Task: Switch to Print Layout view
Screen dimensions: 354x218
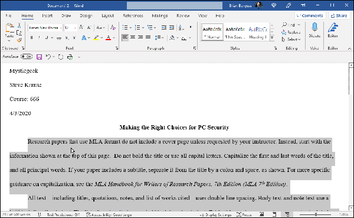Action: coord(274,214)
